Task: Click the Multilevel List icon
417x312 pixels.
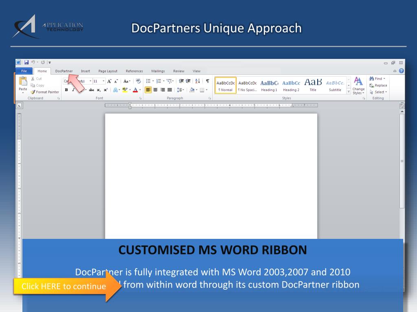Action: (170, 81)
